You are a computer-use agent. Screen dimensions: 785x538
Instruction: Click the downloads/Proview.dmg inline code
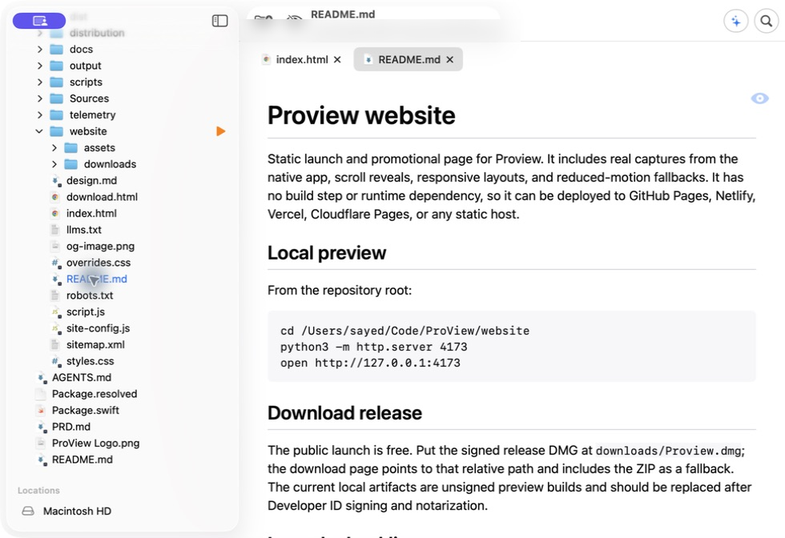(668, 451)
